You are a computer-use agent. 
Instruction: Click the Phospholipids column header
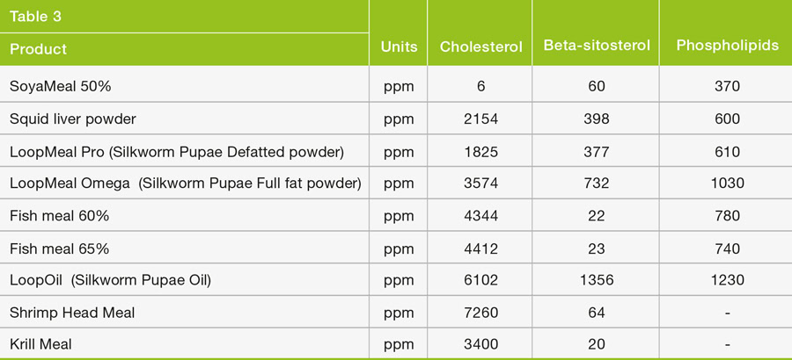pos(727,46)
